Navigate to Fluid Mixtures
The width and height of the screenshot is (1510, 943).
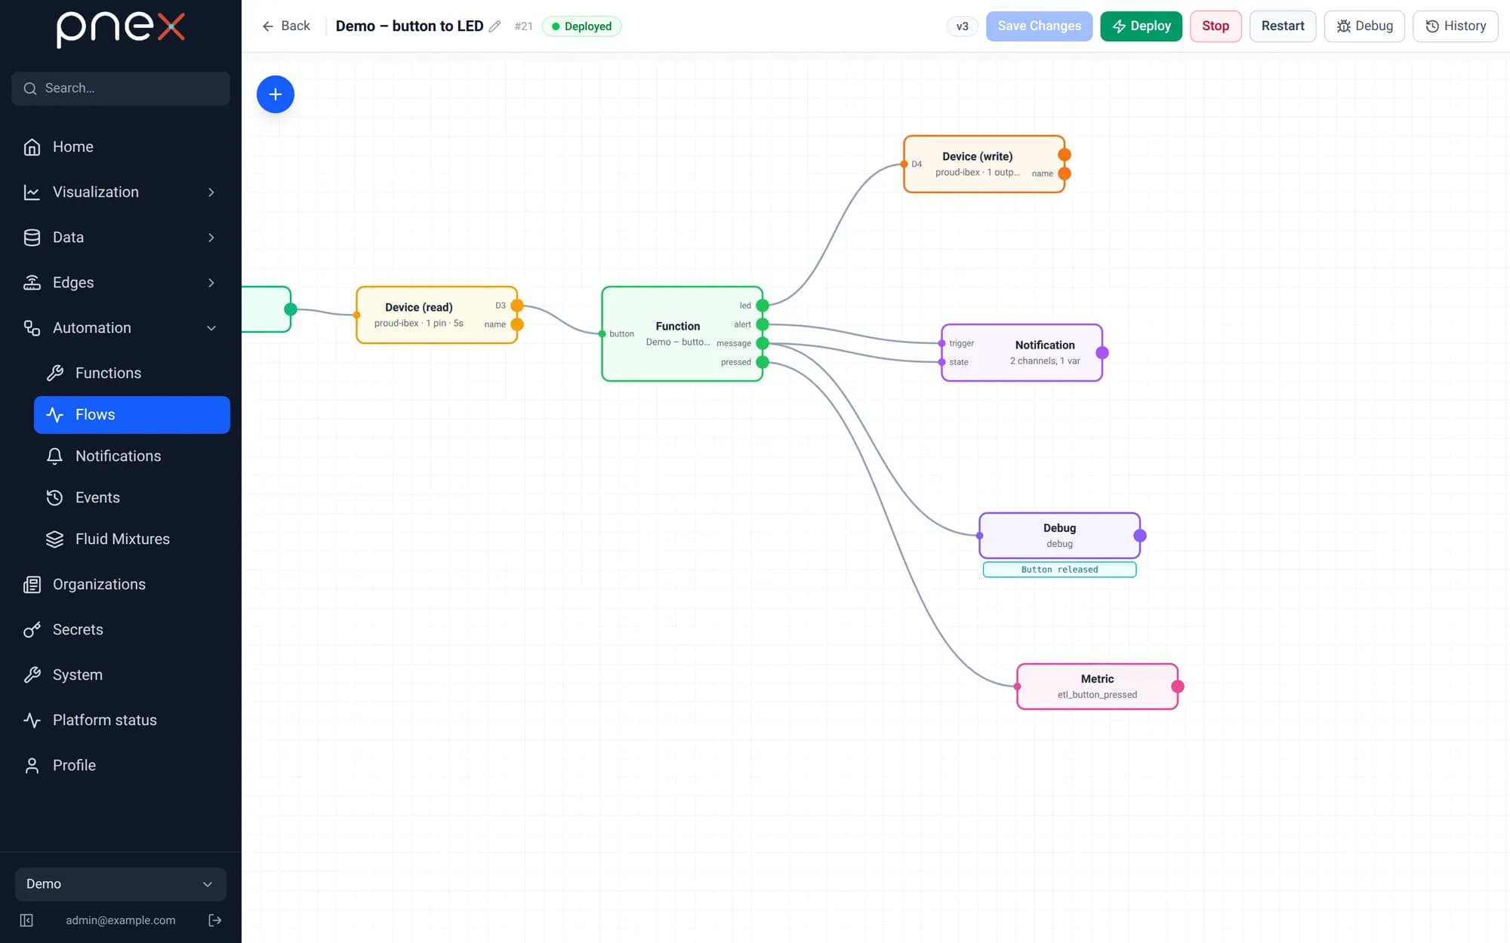coord(132,539)
